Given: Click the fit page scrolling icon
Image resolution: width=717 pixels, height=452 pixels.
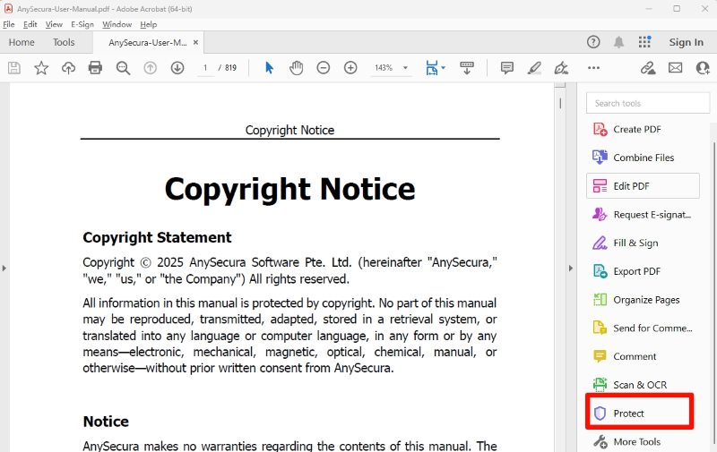Looking at the screenshot, I should coord(431,68).
